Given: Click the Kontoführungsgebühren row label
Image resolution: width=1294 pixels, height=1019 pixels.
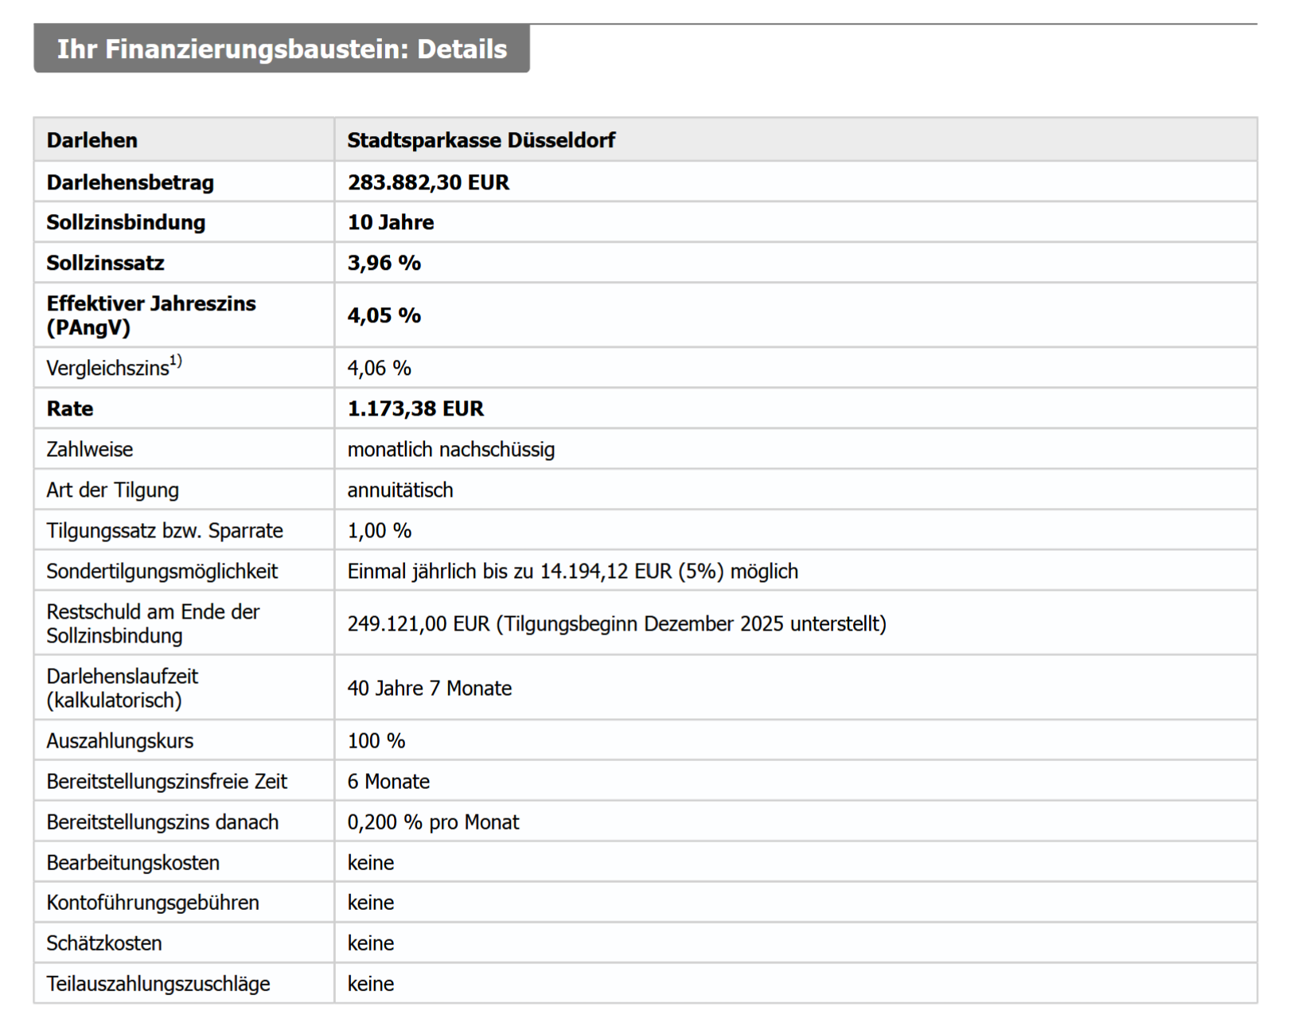Looking at the screenshot, I should tap(152, 903).
